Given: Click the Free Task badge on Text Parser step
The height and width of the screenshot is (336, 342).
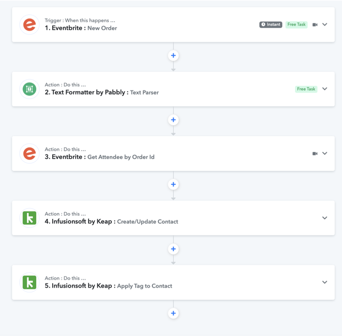Looking at the screenshot, I should coord(306,89).
